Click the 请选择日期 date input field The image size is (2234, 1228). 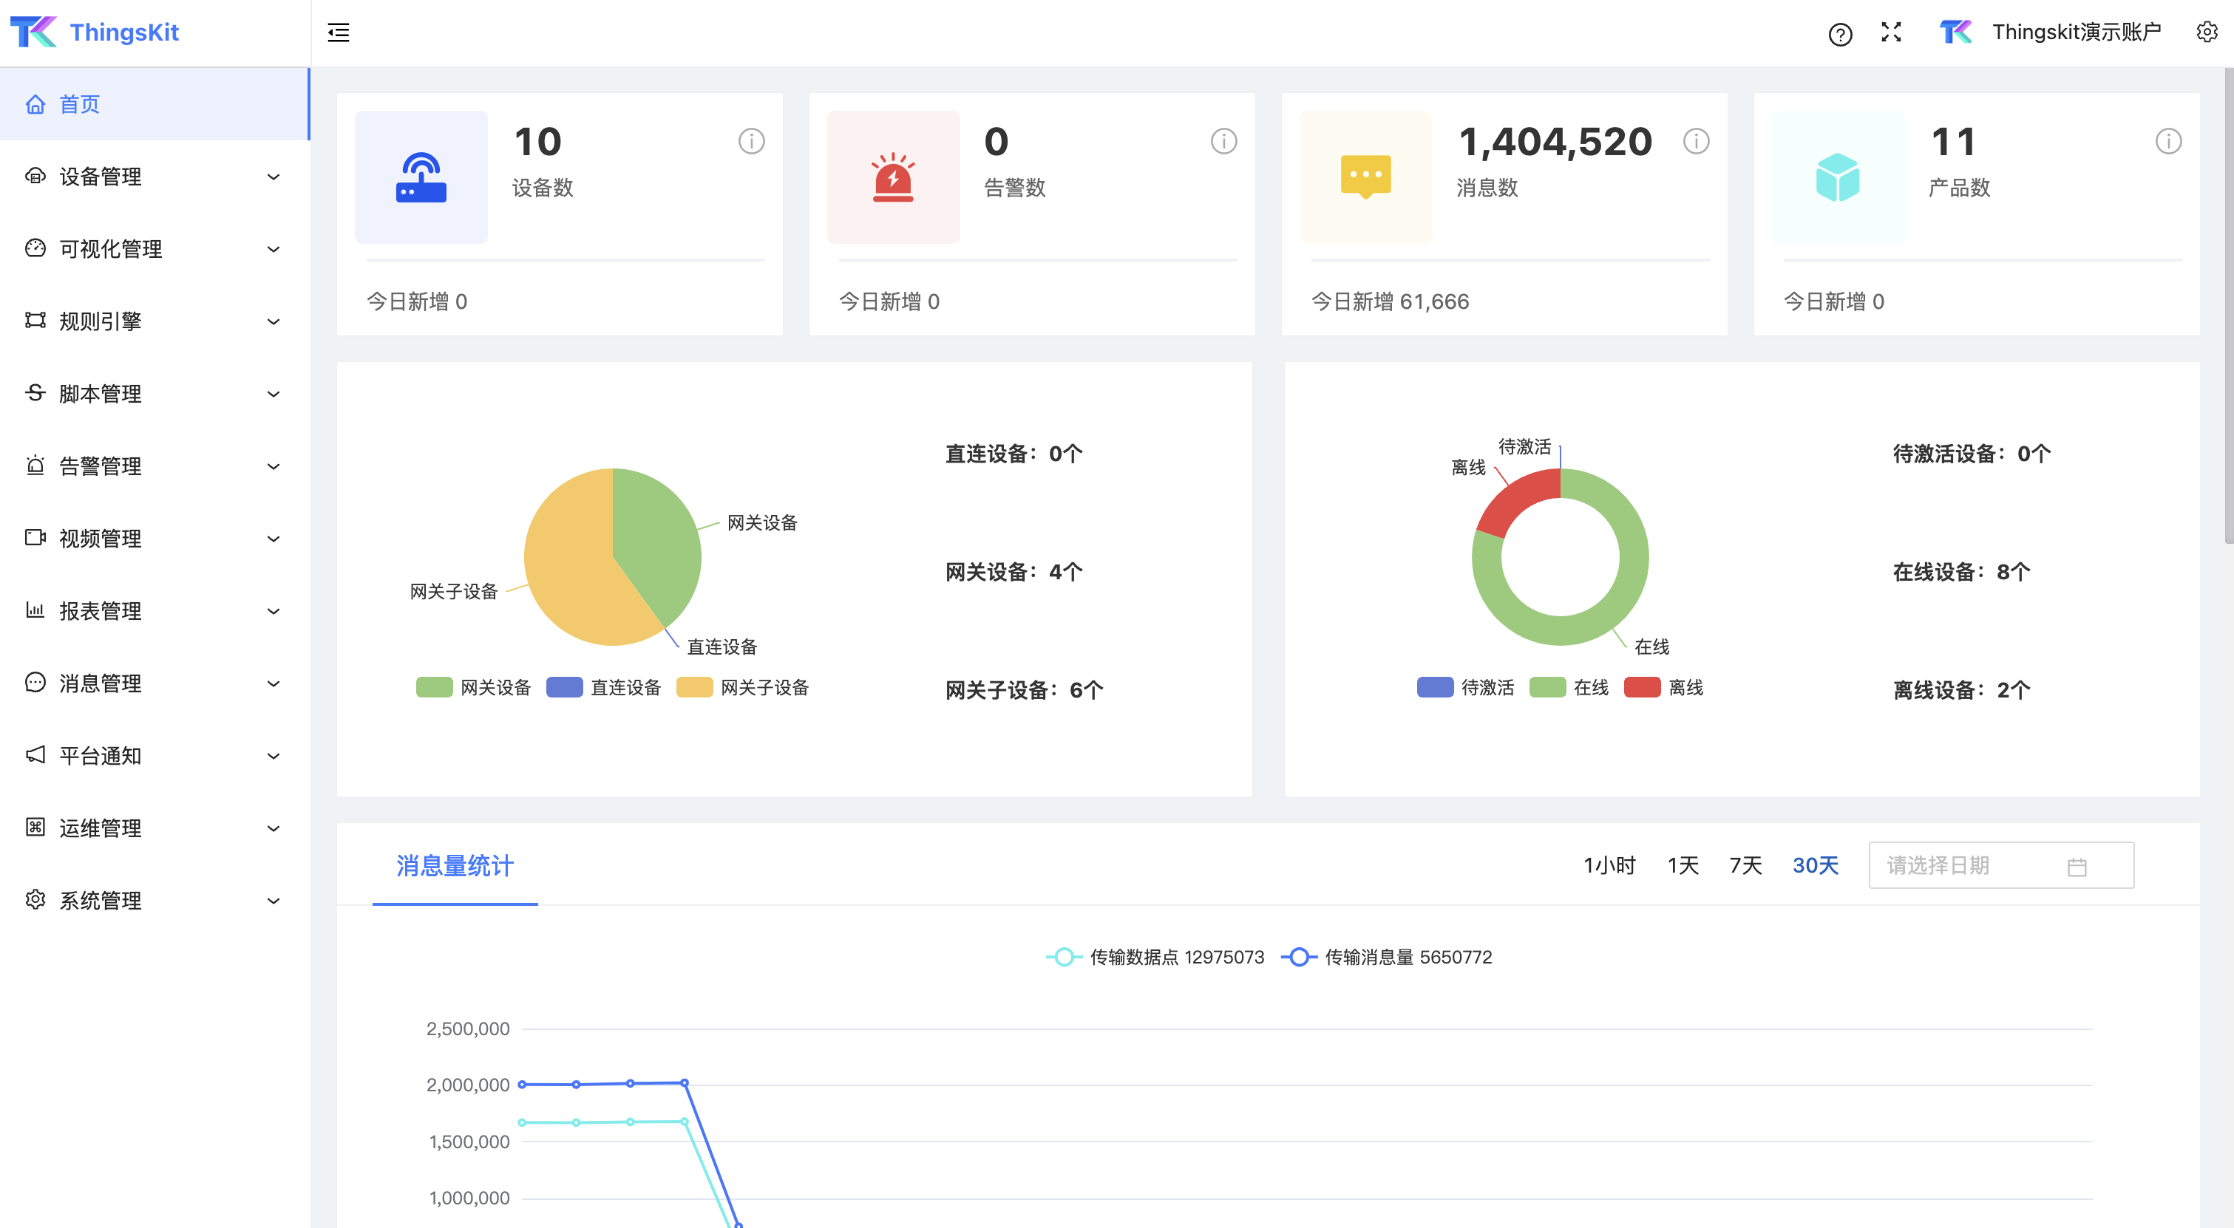click(x=2000, y=865)
